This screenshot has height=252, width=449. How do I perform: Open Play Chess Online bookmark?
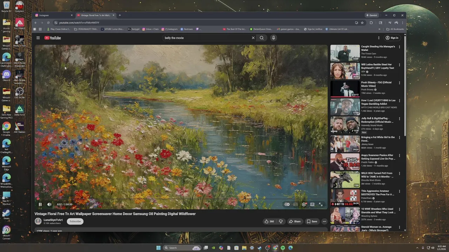click(x=59, y=29)
